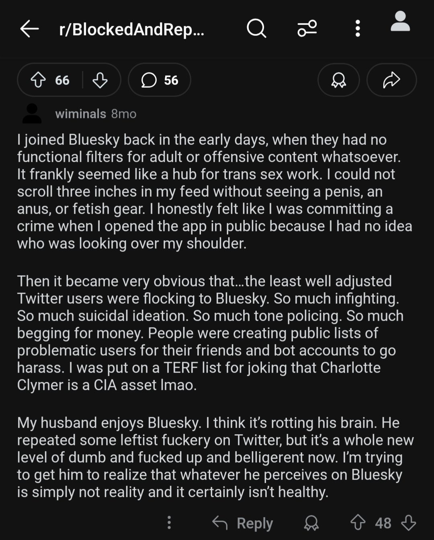Open the three-dot overflow menu in header
This screenshot has height=540, width=434.
coord(358,29)
